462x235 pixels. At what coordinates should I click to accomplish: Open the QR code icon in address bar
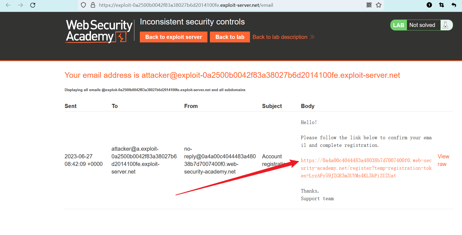369,5
